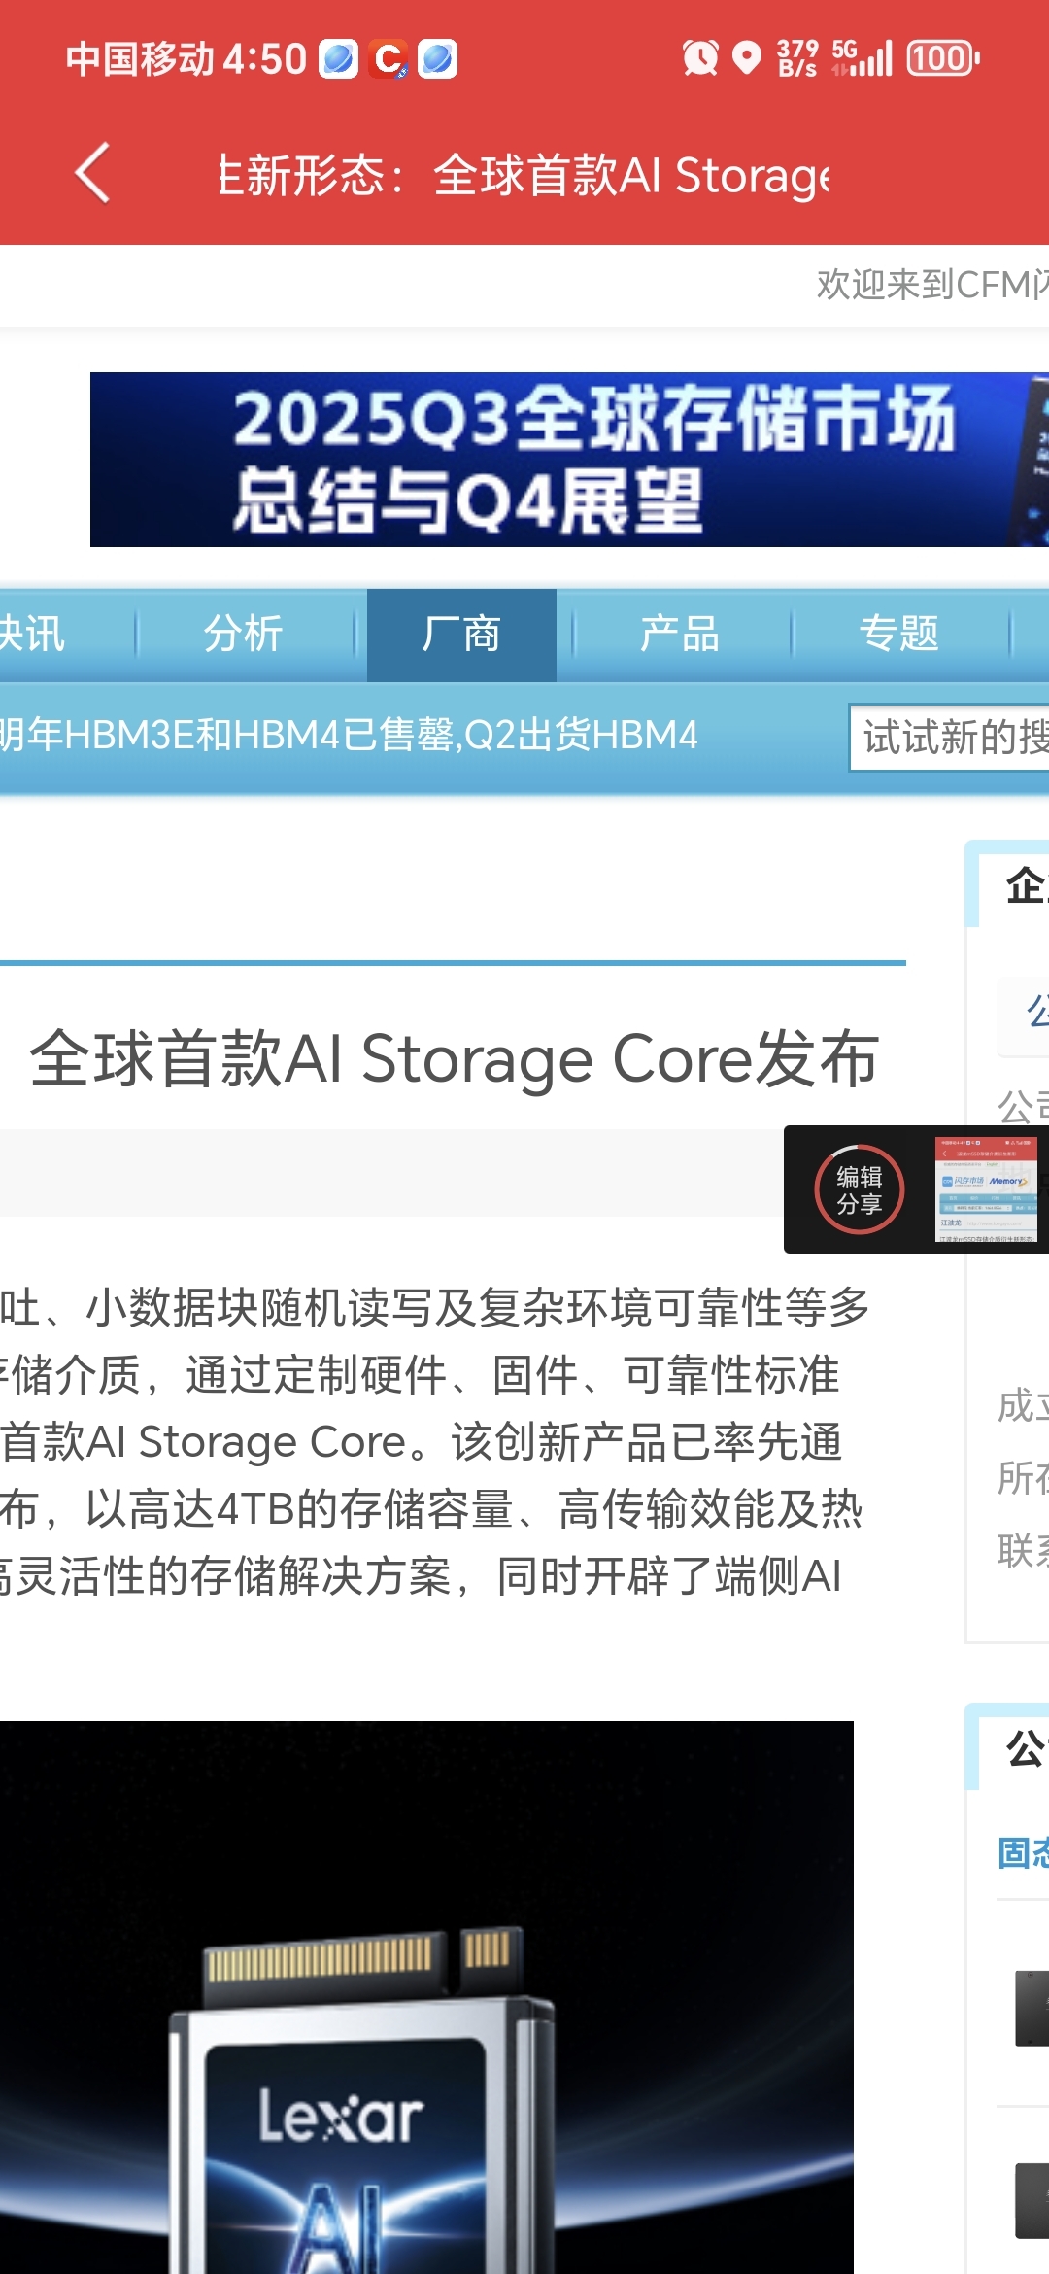1049x2274 pixels.
Task: Tap the alarm clock status icon
Action: 699,58
